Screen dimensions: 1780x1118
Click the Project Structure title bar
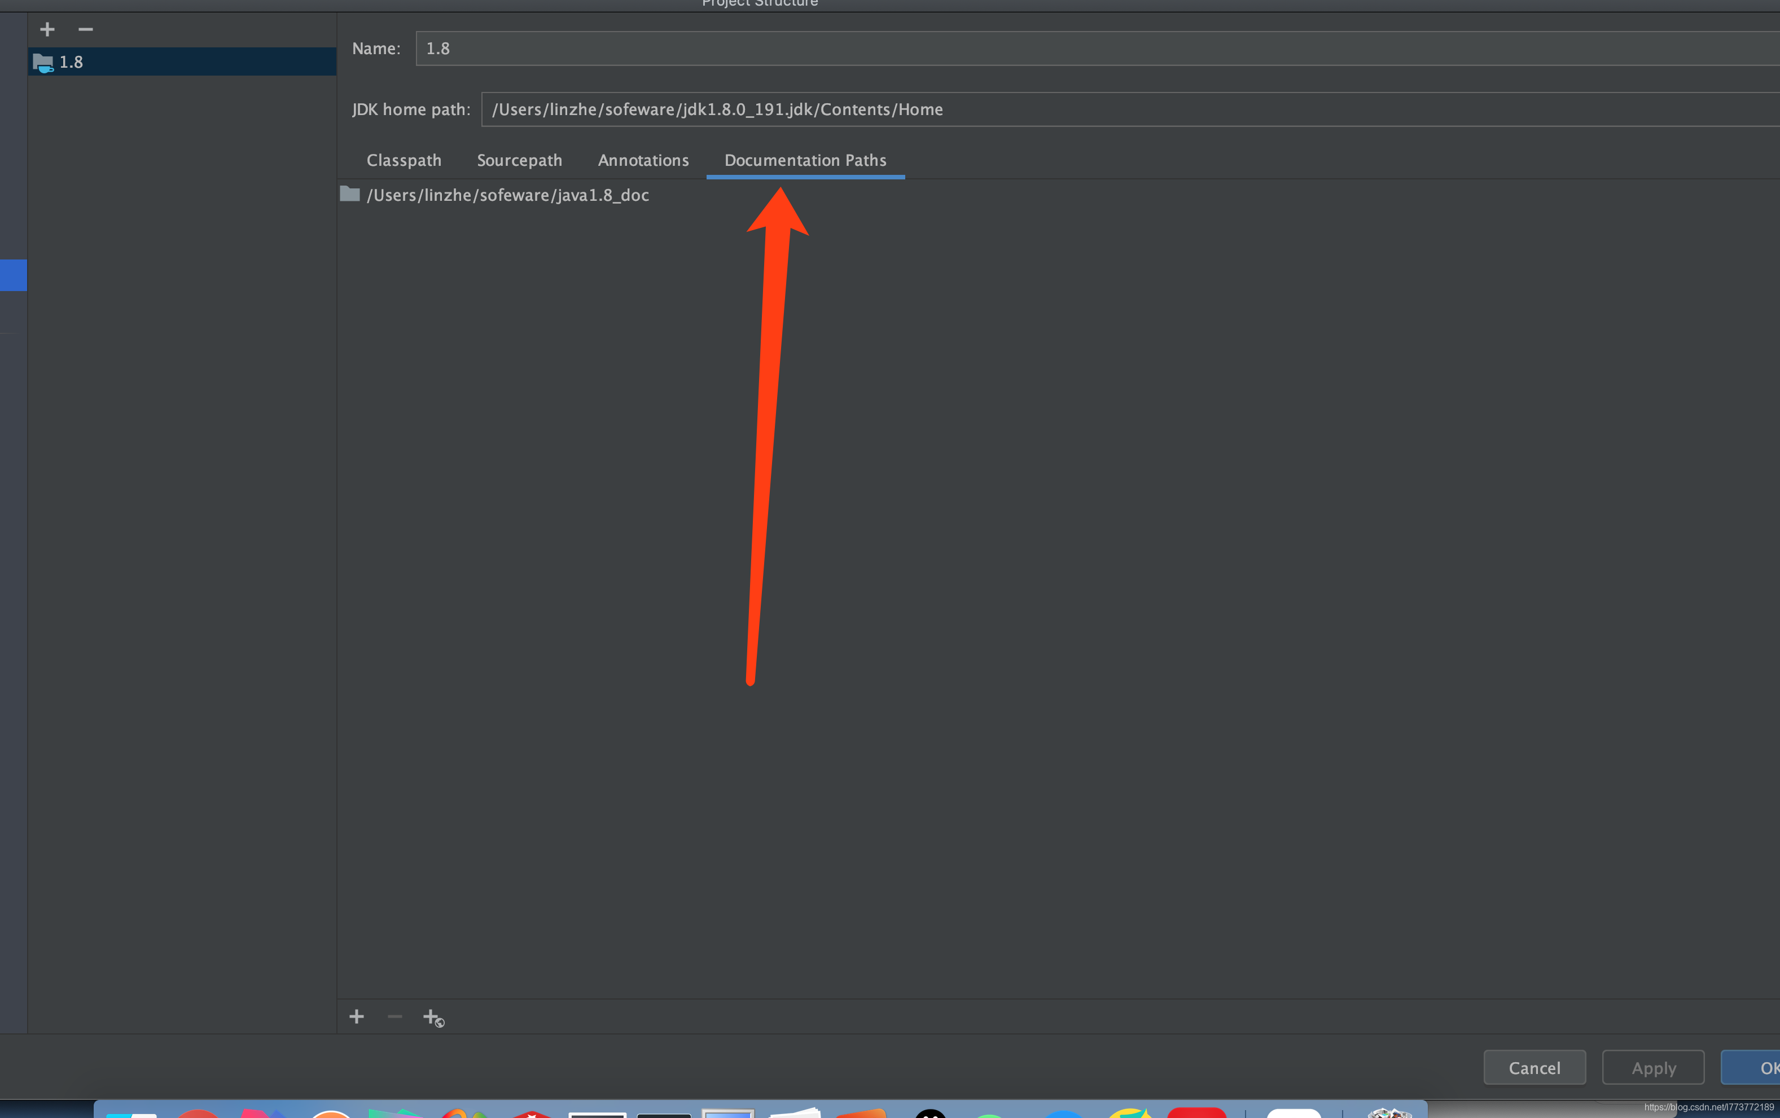[x=759, y=4]
